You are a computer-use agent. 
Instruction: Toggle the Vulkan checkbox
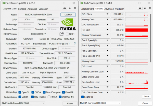(20, 97)
